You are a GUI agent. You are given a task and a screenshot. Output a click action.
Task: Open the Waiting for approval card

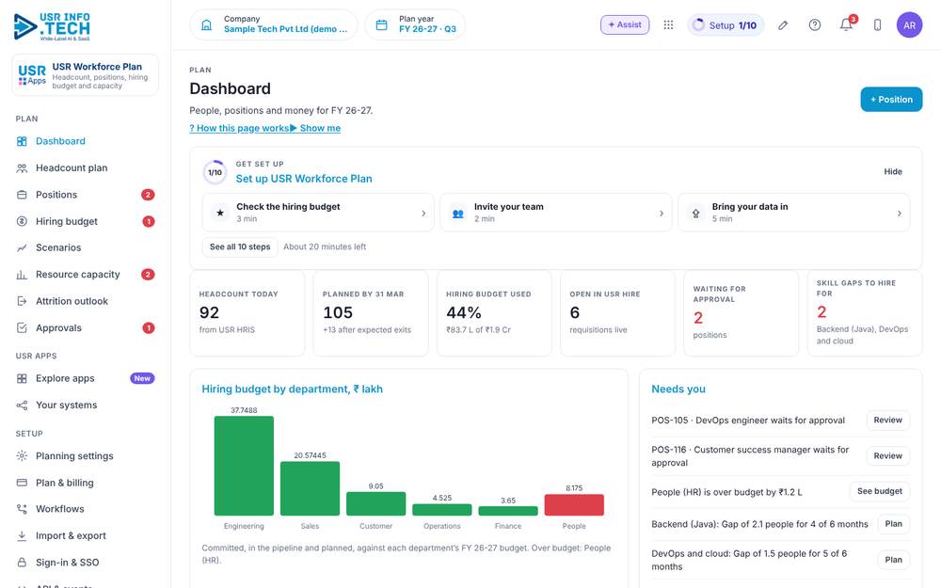(742, 313)
